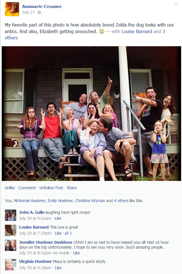Click Comment under the photo
The height and width of the screenshot is (274, 182).
tap(27, 188)
